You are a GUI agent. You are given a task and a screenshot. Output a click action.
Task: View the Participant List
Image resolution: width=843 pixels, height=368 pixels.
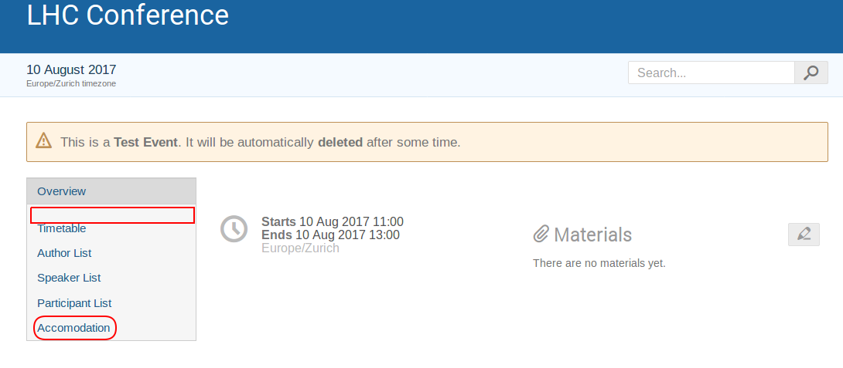point(74,303)
